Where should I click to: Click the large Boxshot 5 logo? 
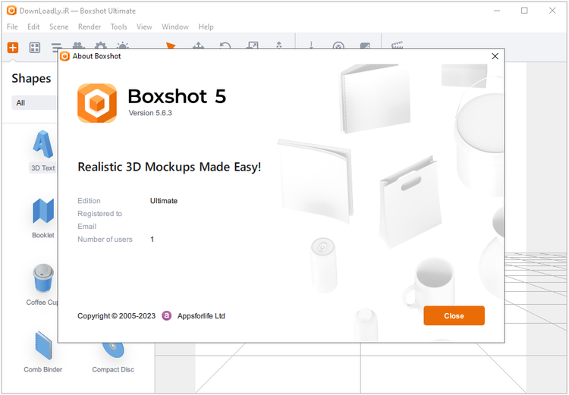click(97, 103)
